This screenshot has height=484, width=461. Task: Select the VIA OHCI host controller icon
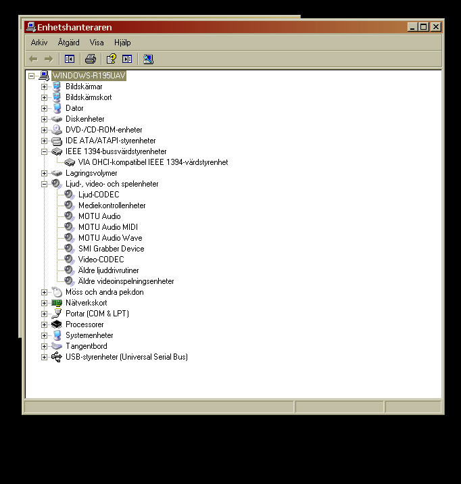pos(70,162)
